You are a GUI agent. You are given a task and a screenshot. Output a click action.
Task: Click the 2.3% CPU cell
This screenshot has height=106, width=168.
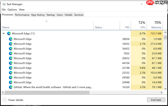click(139, 73)
